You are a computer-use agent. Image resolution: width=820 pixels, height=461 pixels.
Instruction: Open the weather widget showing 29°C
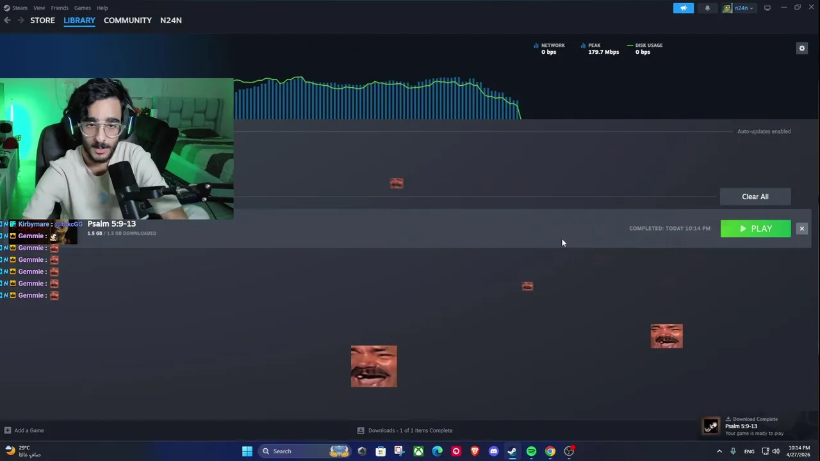pyautogui.click(x=23, y=451)
